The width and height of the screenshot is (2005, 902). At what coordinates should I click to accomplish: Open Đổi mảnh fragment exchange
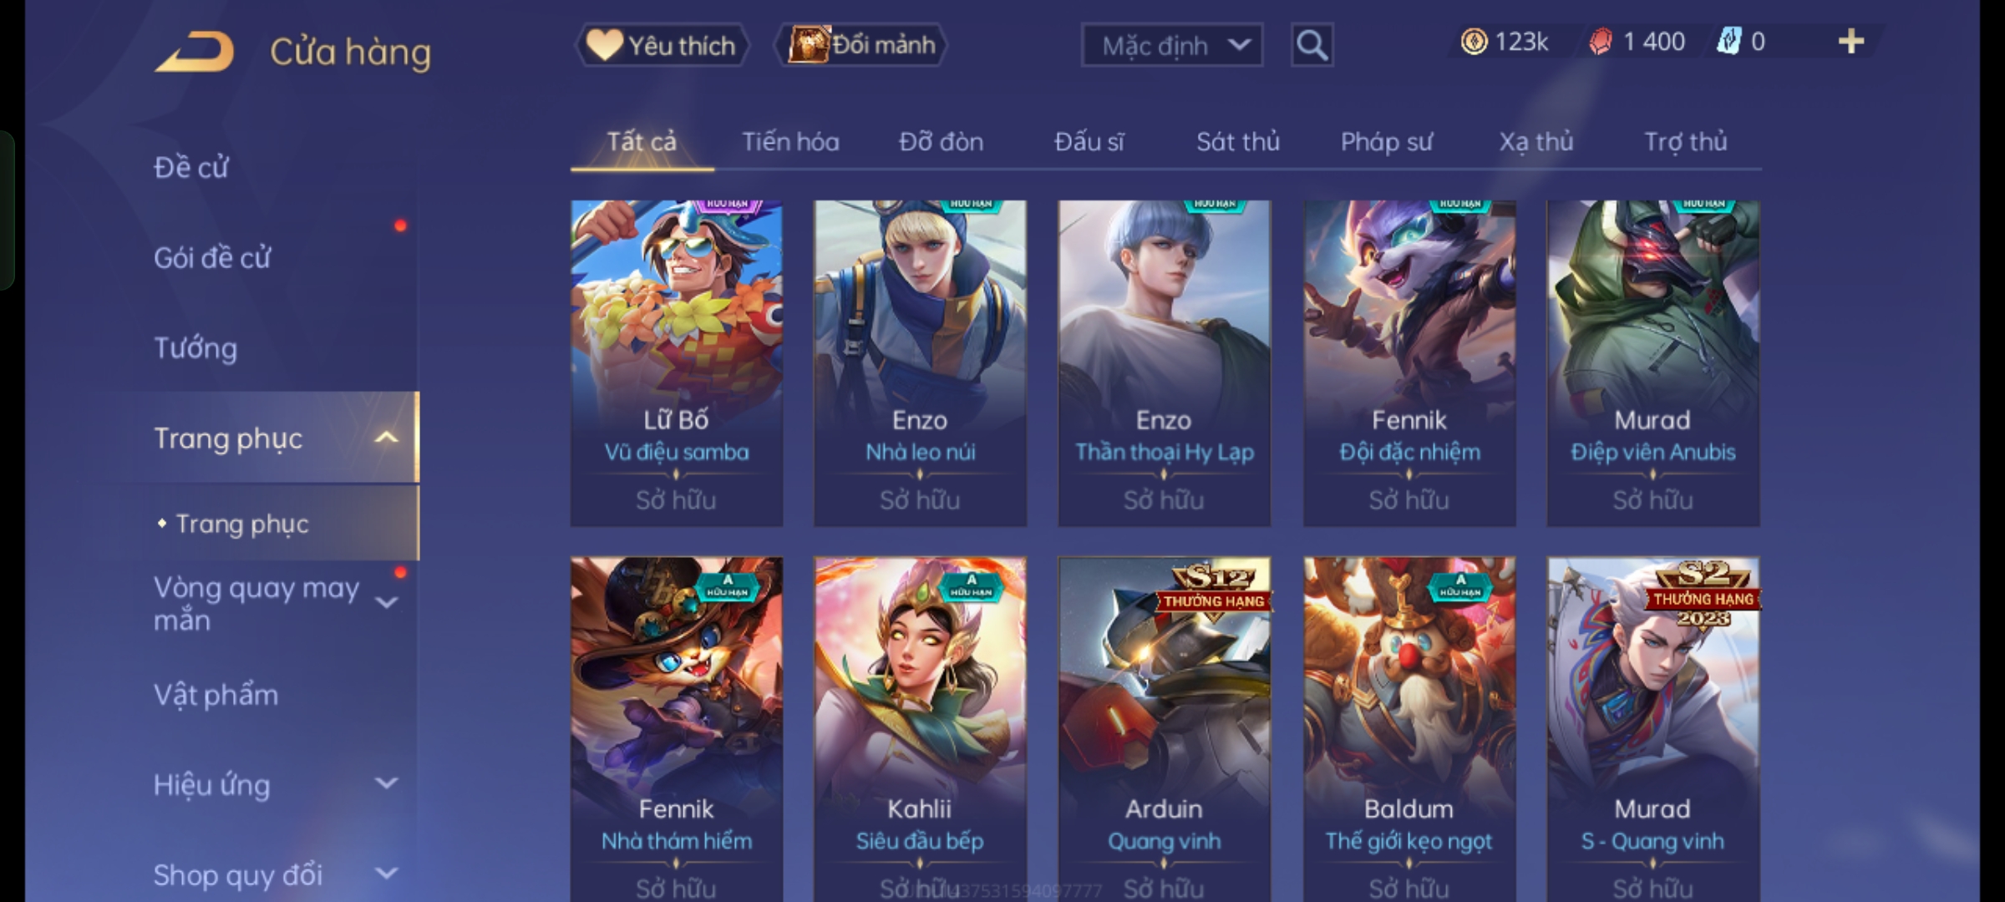(x=861, y=45)
